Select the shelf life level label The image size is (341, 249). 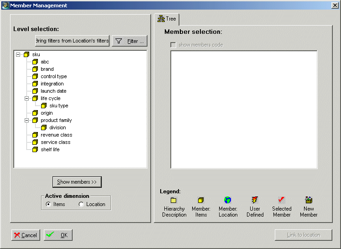[x=50, y=149]
